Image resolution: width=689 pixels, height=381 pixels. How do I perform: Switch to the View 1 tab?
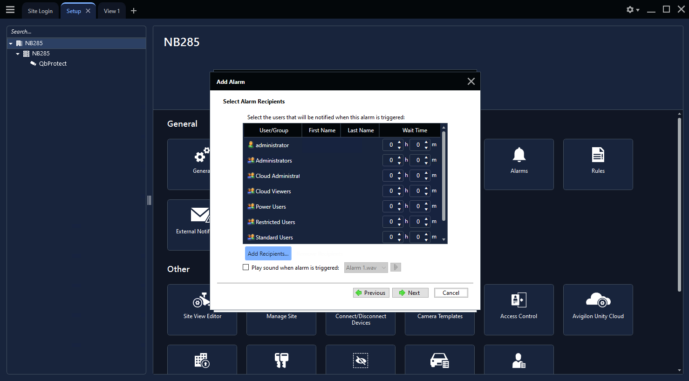111,11
